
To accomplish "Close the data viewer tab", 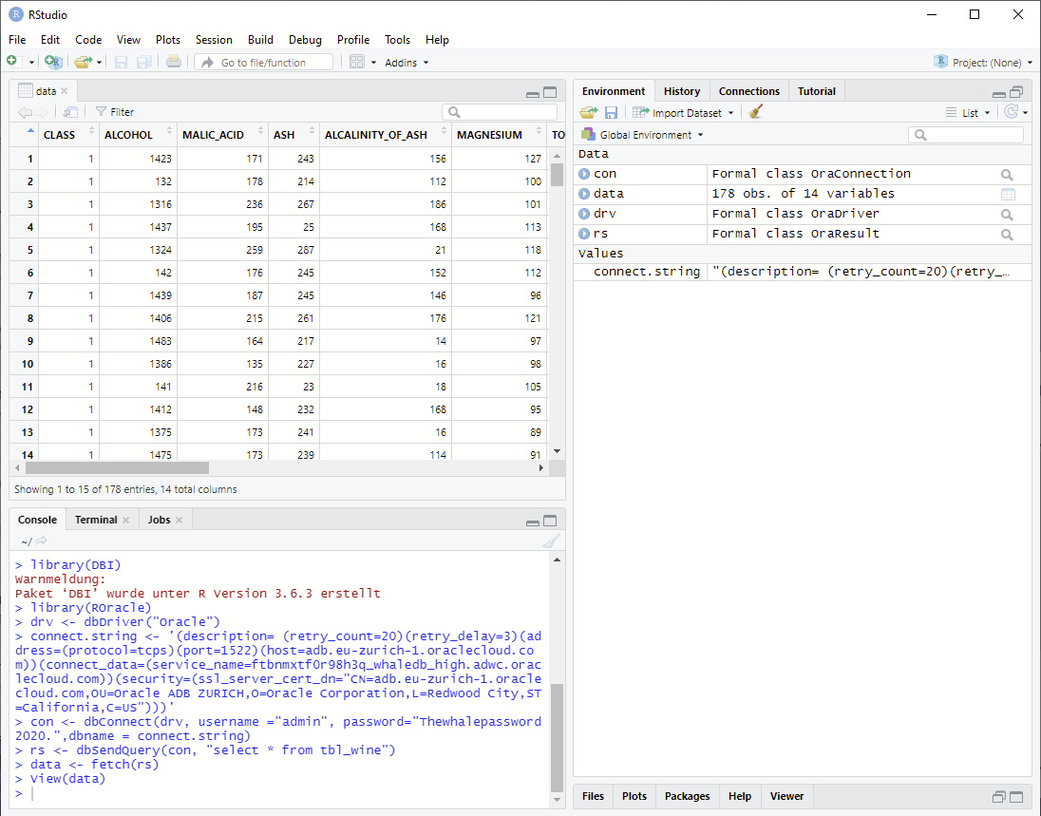I will (65, 91).
